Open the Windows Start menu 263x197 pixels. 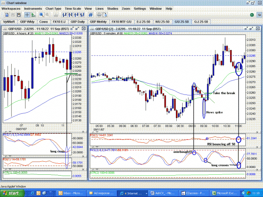click(12, 193)
